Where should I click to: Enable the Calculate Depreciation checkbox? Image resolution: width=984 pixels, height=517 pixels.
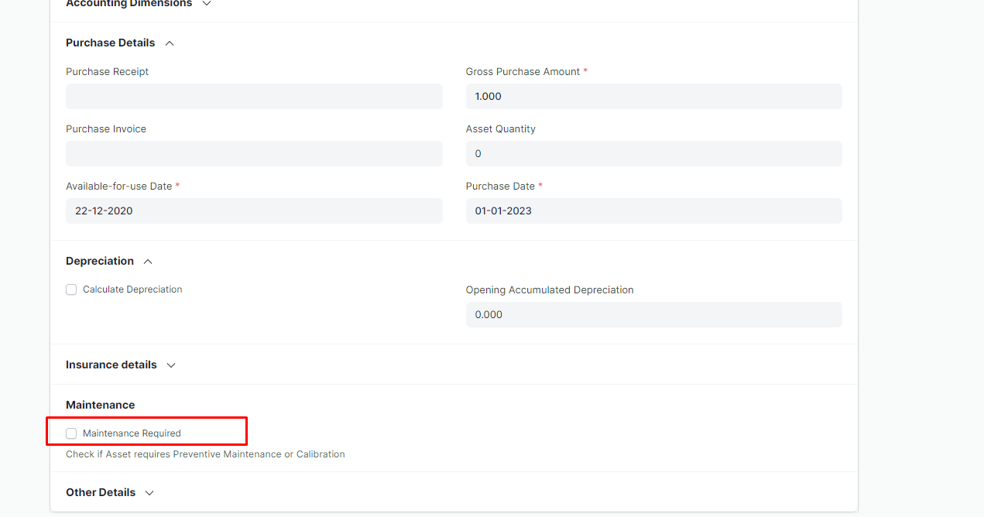click(x=71, y=289)
